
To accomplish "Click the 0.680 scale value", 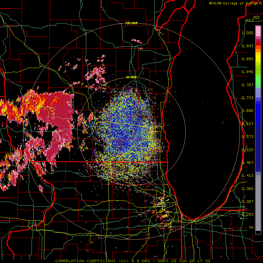I will [248, 111].
